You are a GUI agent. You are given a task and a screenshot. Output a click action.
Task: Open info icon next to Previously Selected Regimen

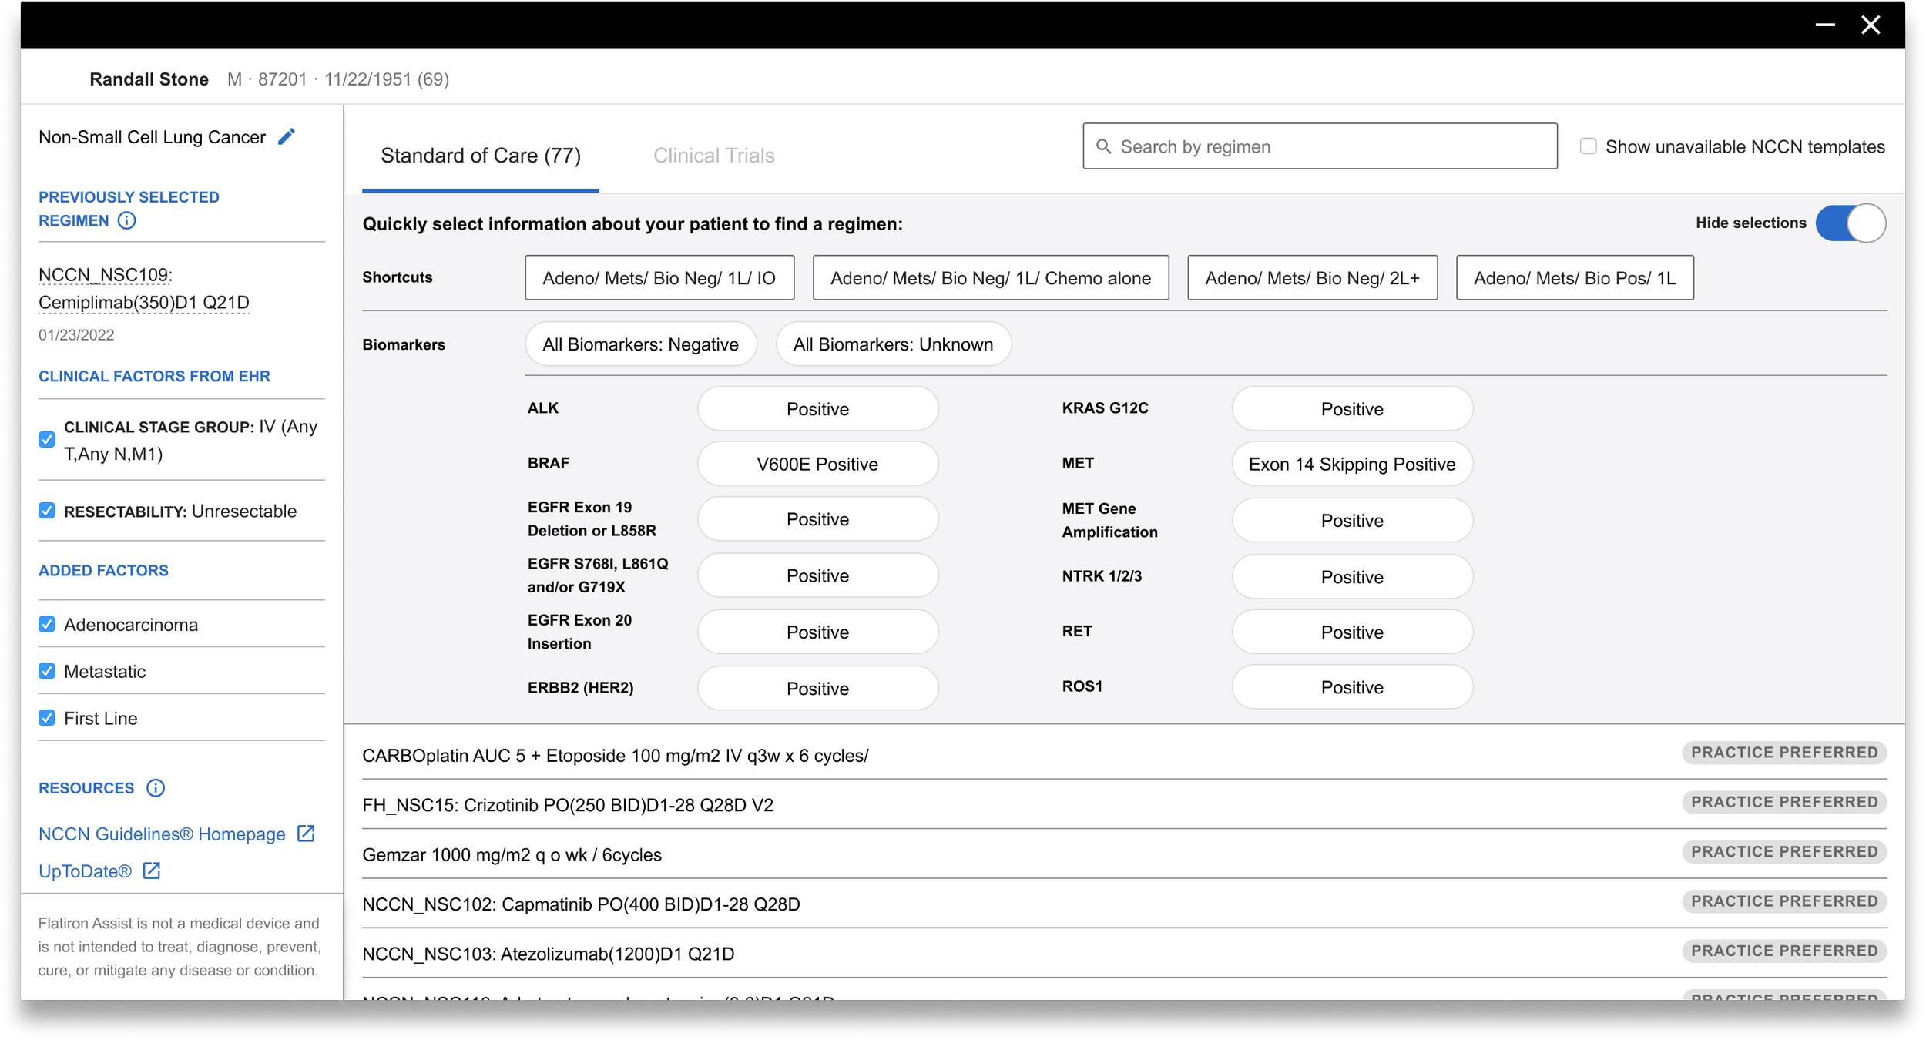tap(127, 221)
